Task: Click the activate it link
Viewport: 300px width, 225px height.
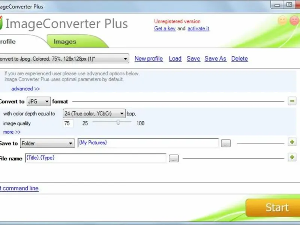Action: [198, 28]
